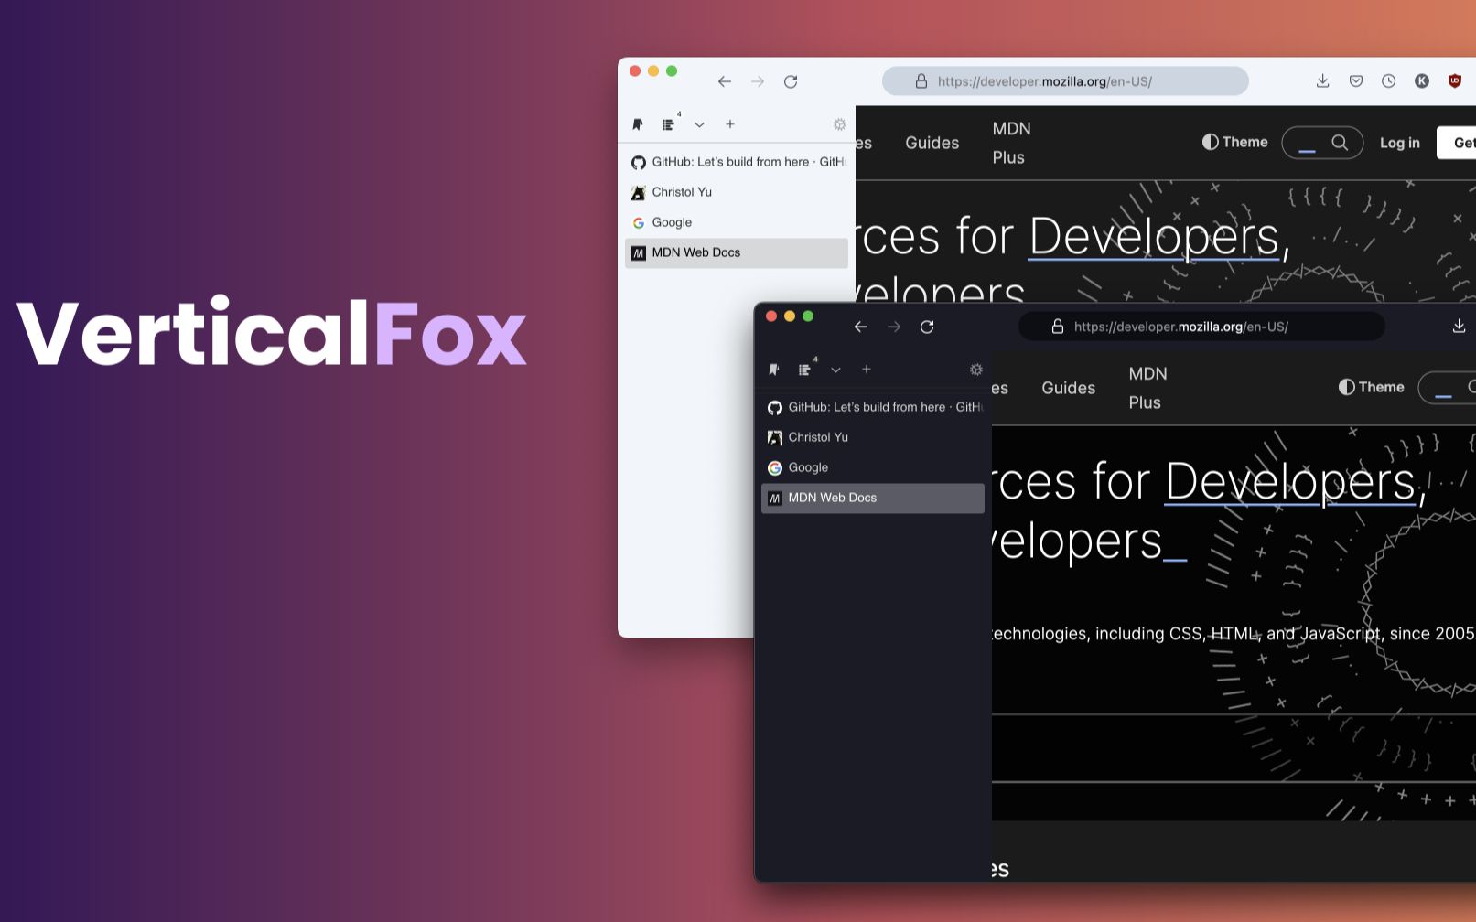This screenshot has width=1476, height=922.
Task: Toggle Theme in the dark window page
Action: (1371, 387)
